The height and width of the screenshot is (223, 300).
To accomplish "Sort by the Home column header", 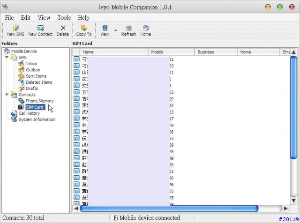I will pos(258,52).
